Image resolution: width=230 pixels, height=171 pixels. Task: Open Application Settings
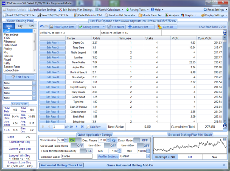[x=42, y=9]
